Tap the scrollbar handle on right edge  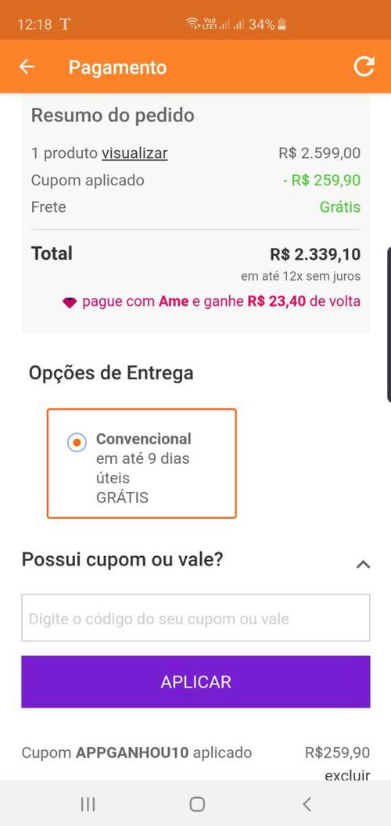pos(389,321)
